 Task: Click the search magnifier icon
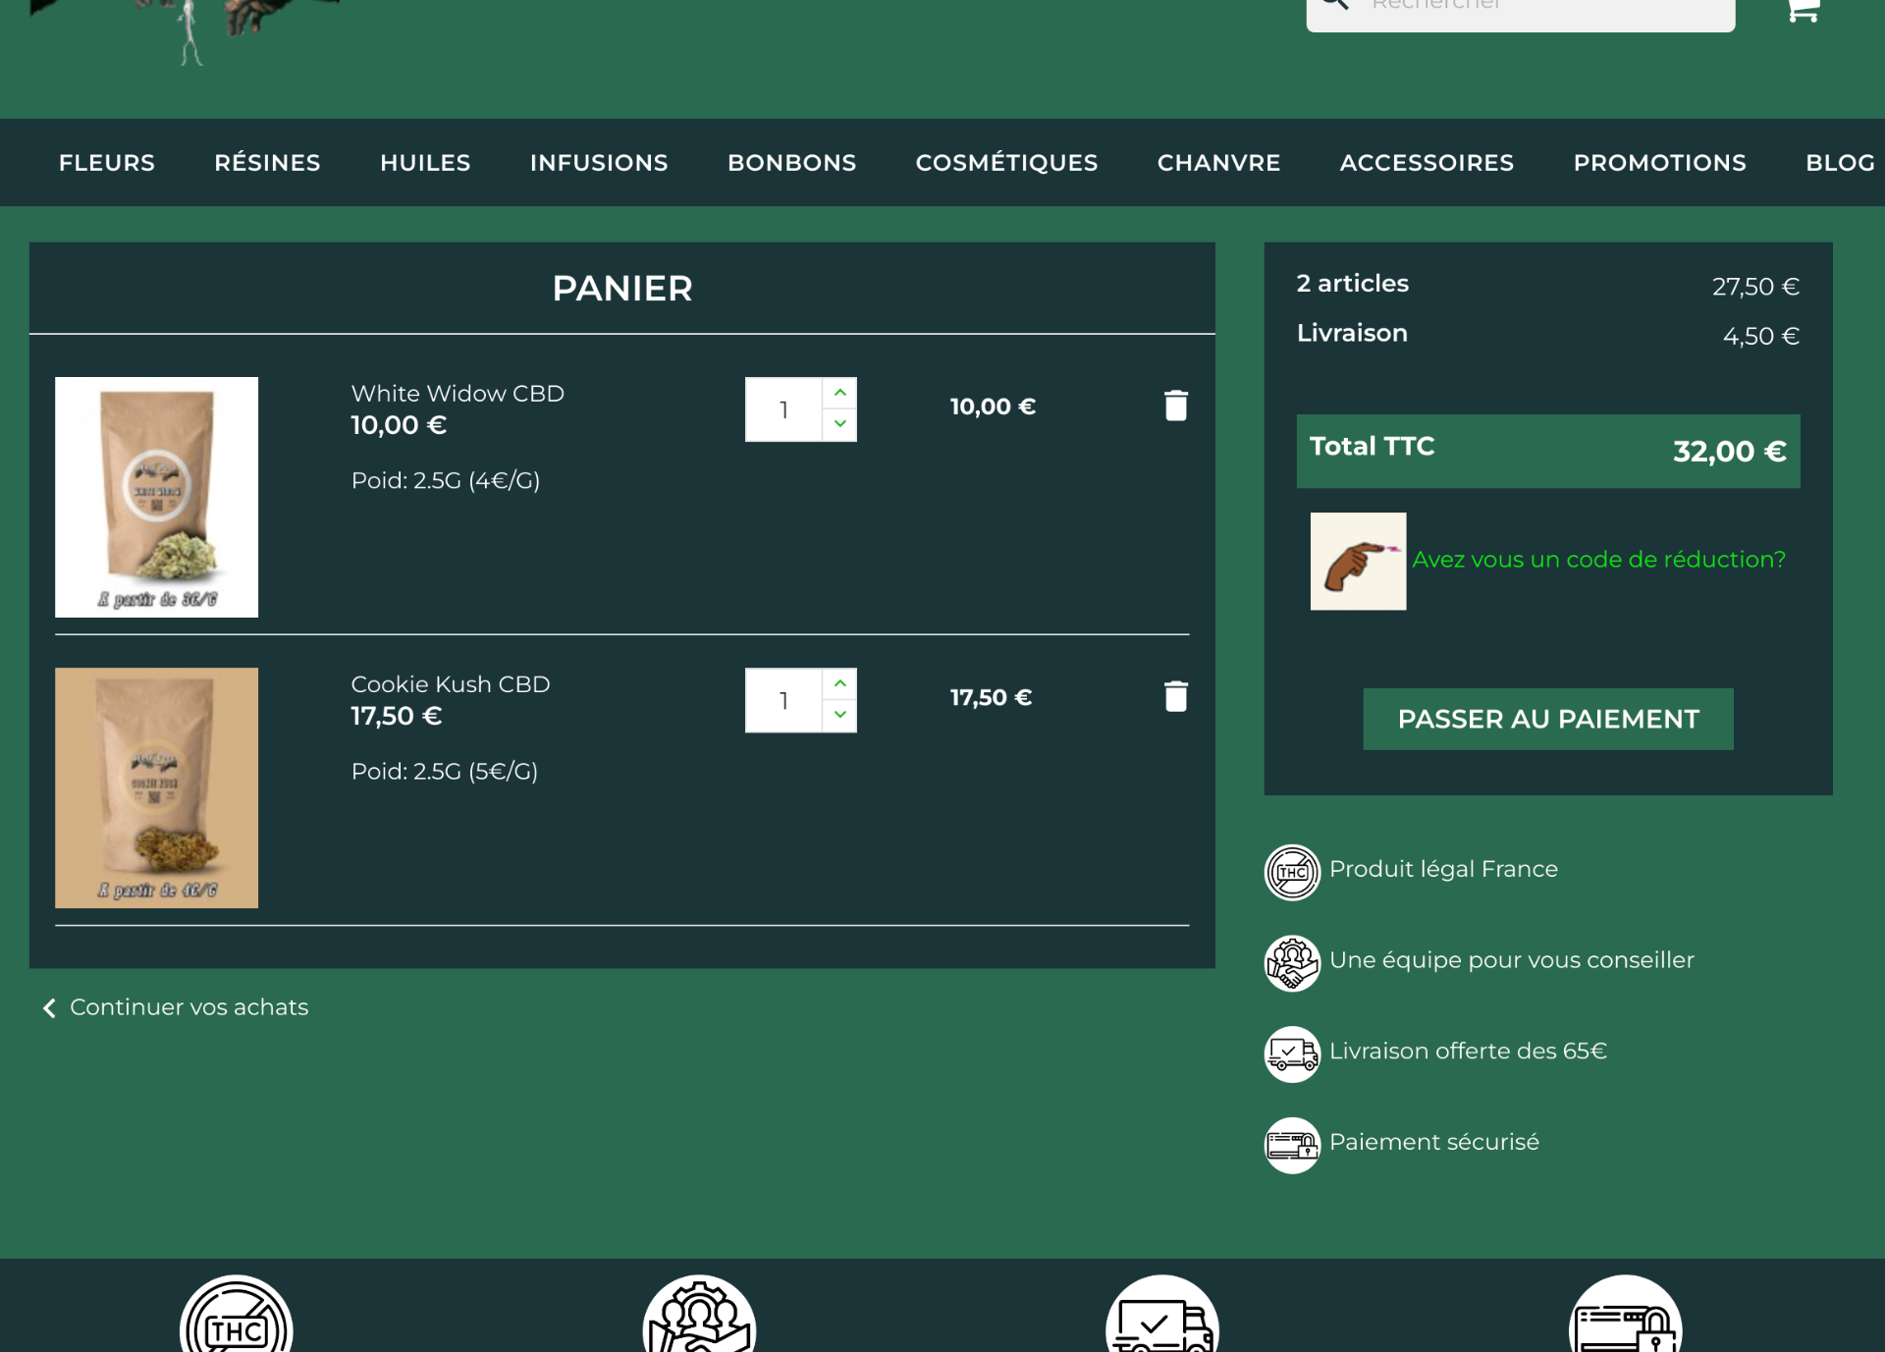[x=1334, y=5]
